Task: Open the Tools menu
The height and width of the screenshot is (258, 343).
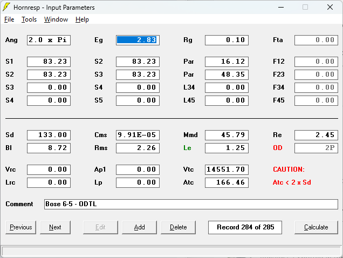Action: 29,19
